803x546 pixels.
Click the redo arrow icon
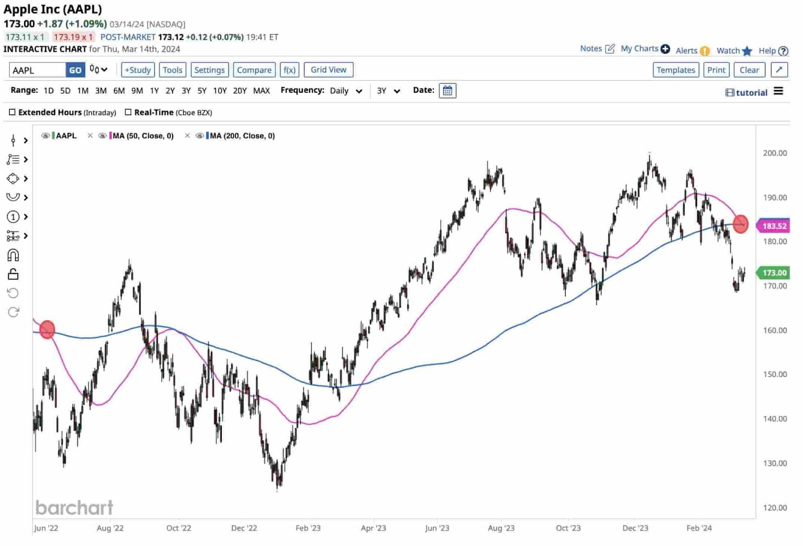tap(13, 312)
